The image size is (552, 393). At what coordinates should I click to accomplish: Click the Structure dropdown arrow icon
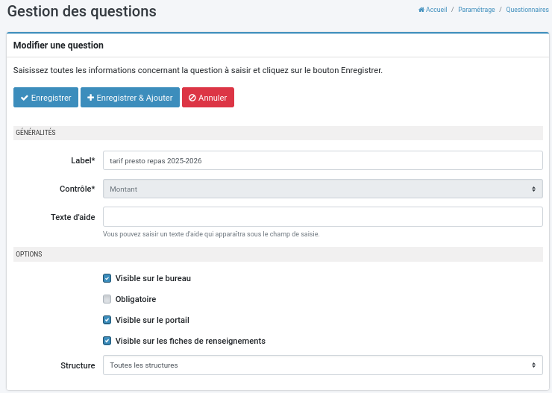point(533,365)
